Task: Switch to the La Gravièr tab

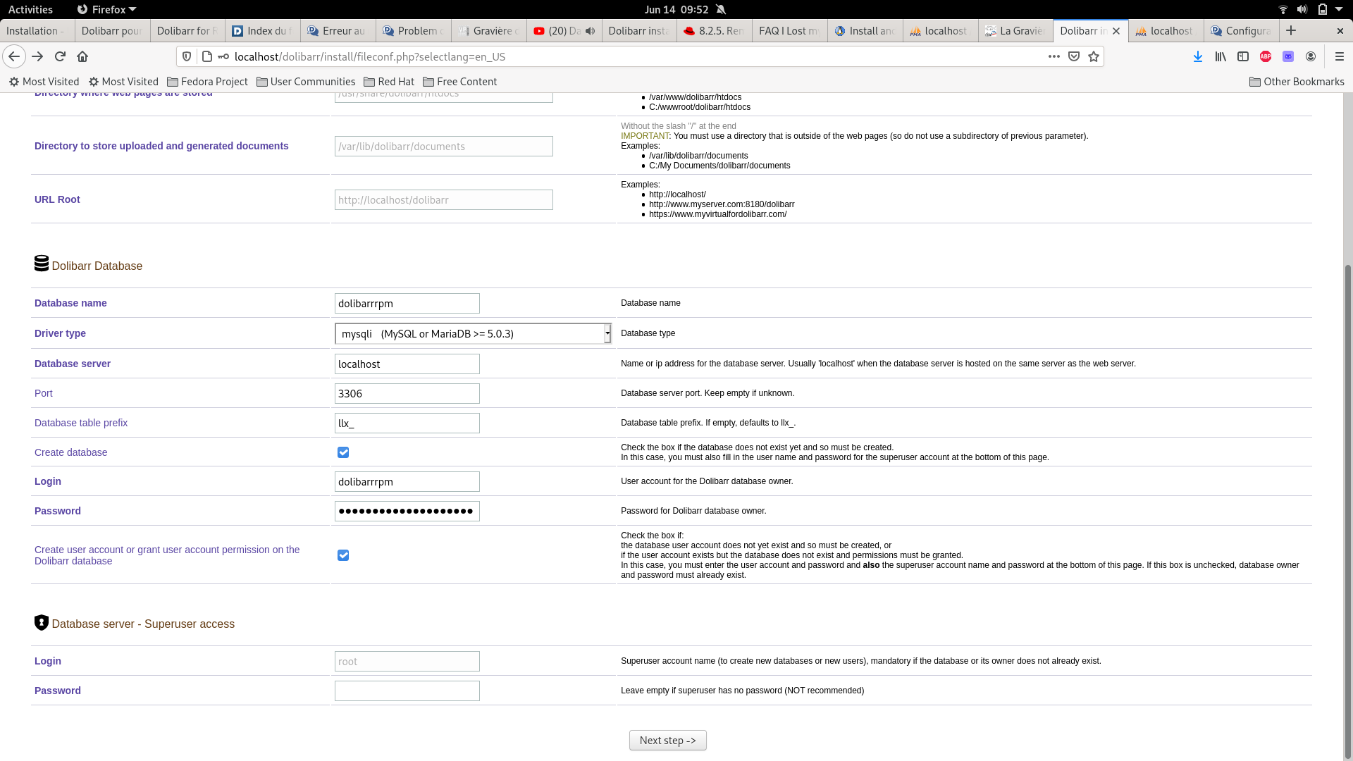Action: coord(1015,31)
